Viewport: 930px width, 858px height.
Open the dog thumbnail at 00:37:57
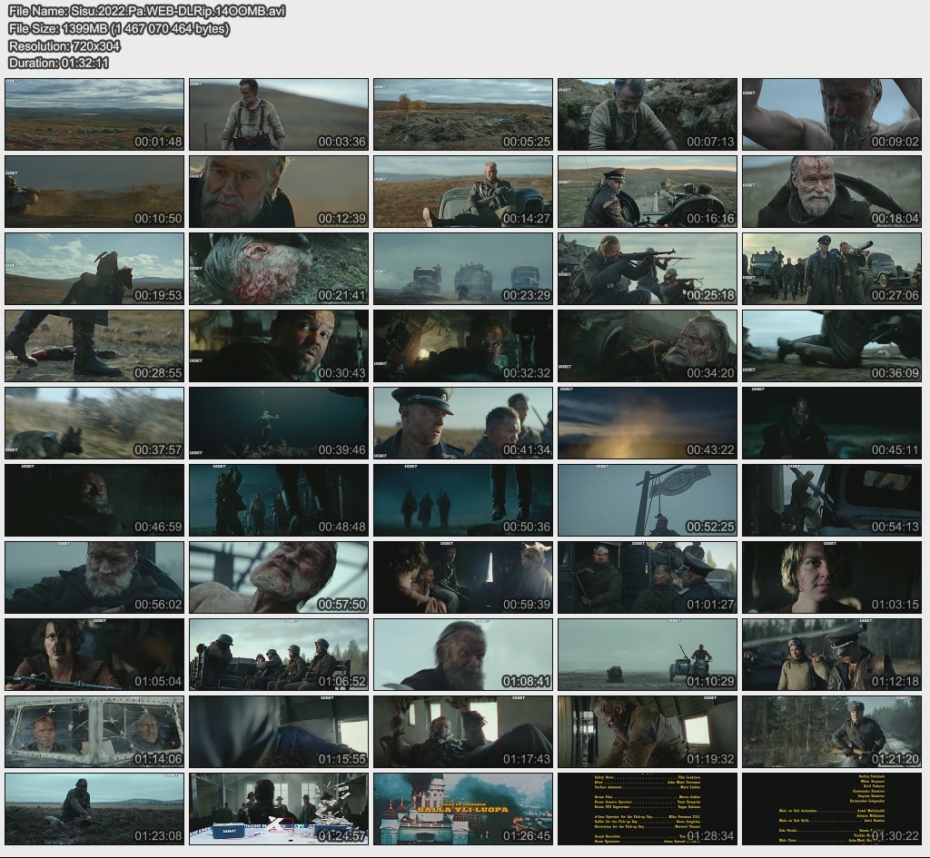point(94,423)
